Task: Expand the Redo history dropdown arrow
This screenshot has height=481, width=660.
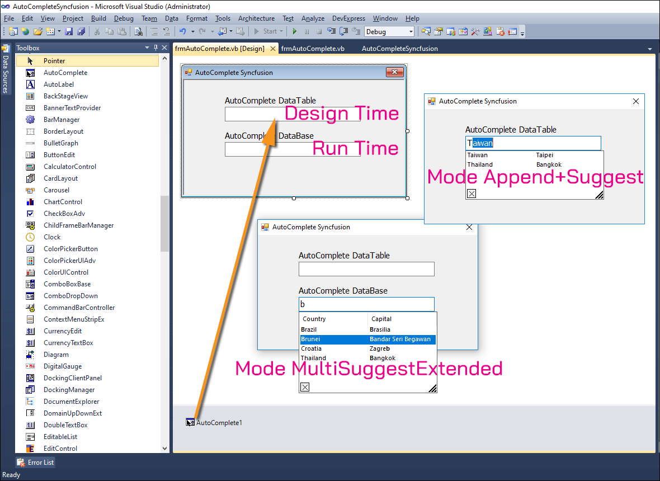Action: point(213,31)
